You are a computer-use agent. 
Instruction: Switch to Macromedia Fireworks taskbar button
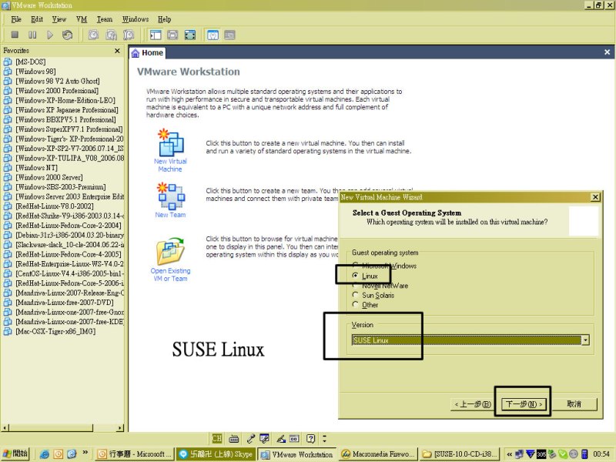[x=377, y=454]
